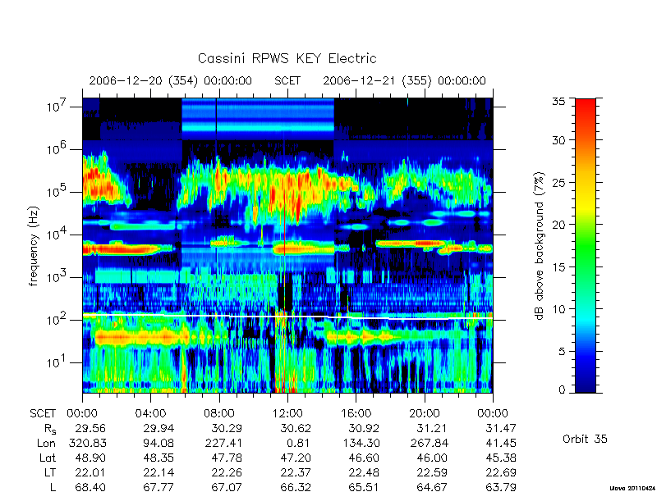Image resolution: width=657 pixels, height=492 pixels.
Task: Click the colorbar tick value '35'
Action: pyautogui.click(x=558, y=102)
